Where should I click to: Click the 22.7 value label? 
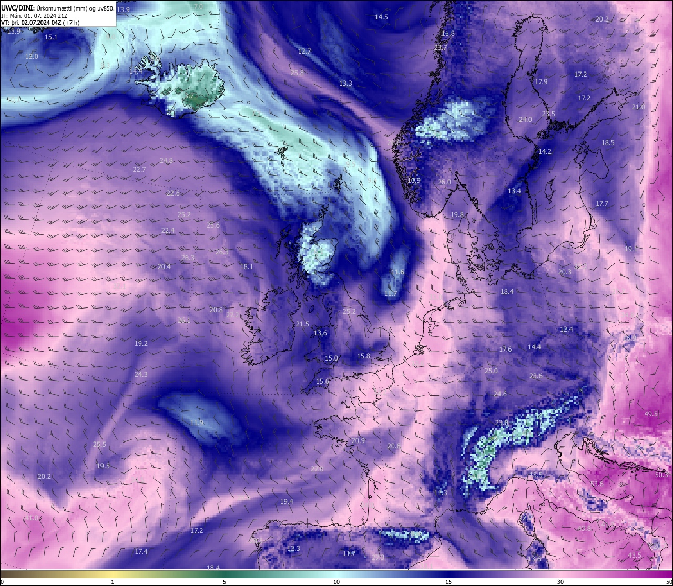(x=139, y=169)
